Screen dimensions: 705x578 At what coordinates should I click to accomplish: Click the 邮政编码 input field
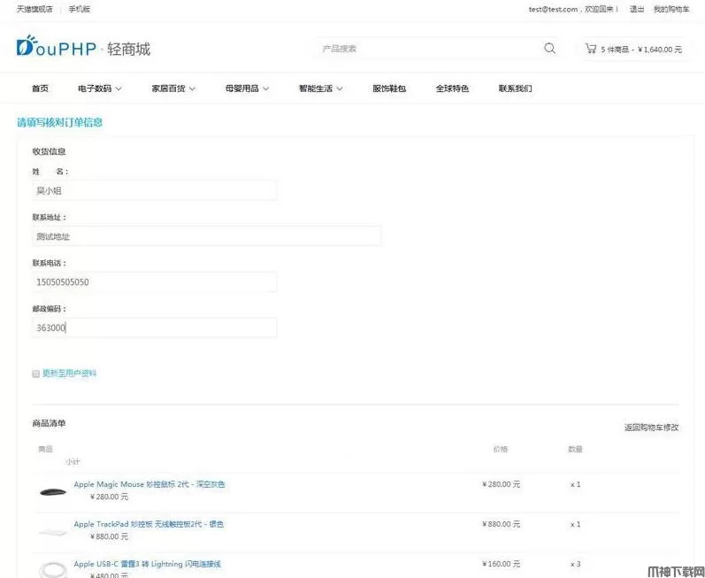[154, 328]
